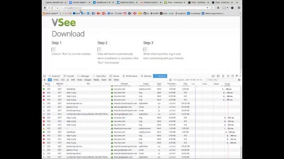
Task: Select the download.vsee.com 302 request row
Action: pos(141,129)
